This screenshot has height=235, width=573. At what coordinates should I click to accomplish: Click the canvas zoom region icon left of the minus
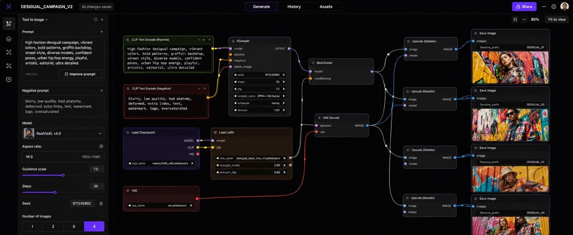pos(515,19)
